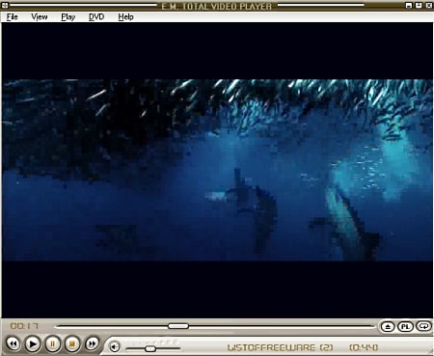Toggle the repeat loop button
Viewport: 434px width, 356px height.
coord(424,326)
